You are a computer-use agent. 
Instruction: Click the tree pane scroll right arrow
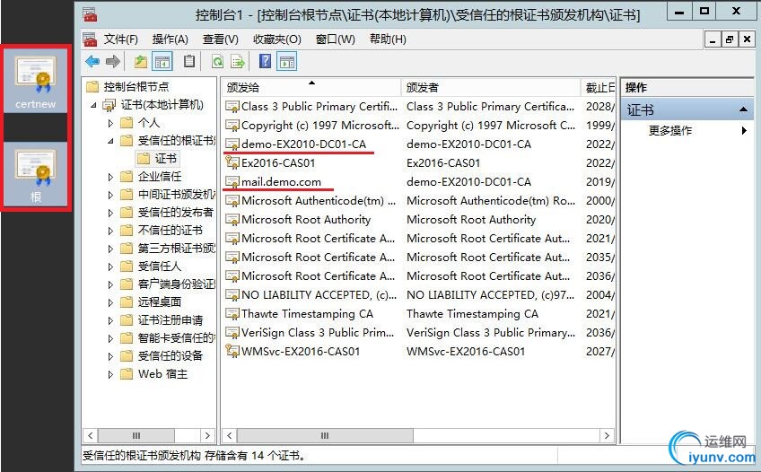point(207,435)
